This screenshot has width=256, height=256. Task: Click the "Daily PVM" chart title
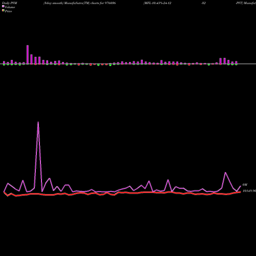pyautogui.click(x=10, y=3)
